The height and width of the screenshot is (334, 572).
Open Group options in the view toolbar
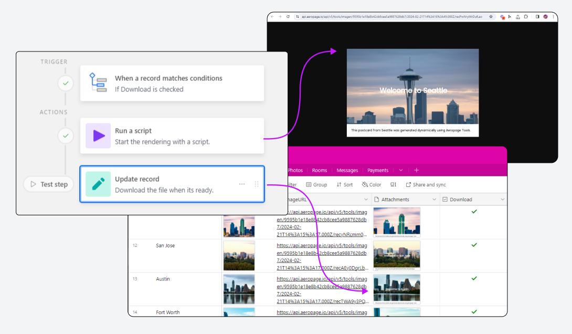tap(316, 185)
